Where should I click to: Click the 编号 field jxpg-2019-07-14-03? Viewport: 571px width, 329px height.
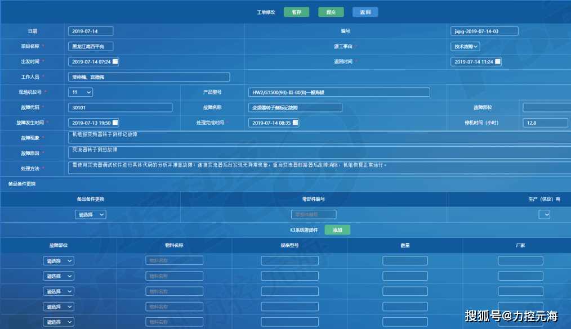pos(484,31)
